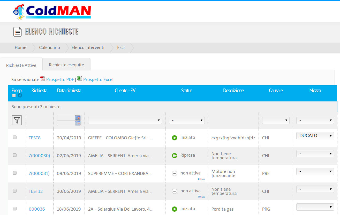Click the Attiva link in TEST12 row

point(201,197)
